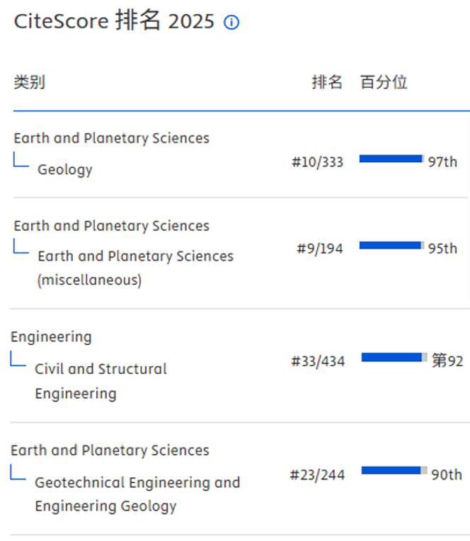Click the 类别 column header
Image resolution: width=470 pixels, height=541 pixels.
(x=30, y=82)
